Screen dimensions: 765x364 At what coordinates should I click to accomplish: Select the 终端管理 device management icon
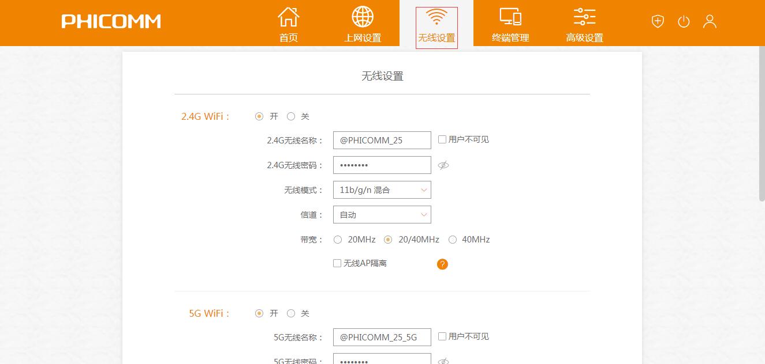(x=510, y=17)
